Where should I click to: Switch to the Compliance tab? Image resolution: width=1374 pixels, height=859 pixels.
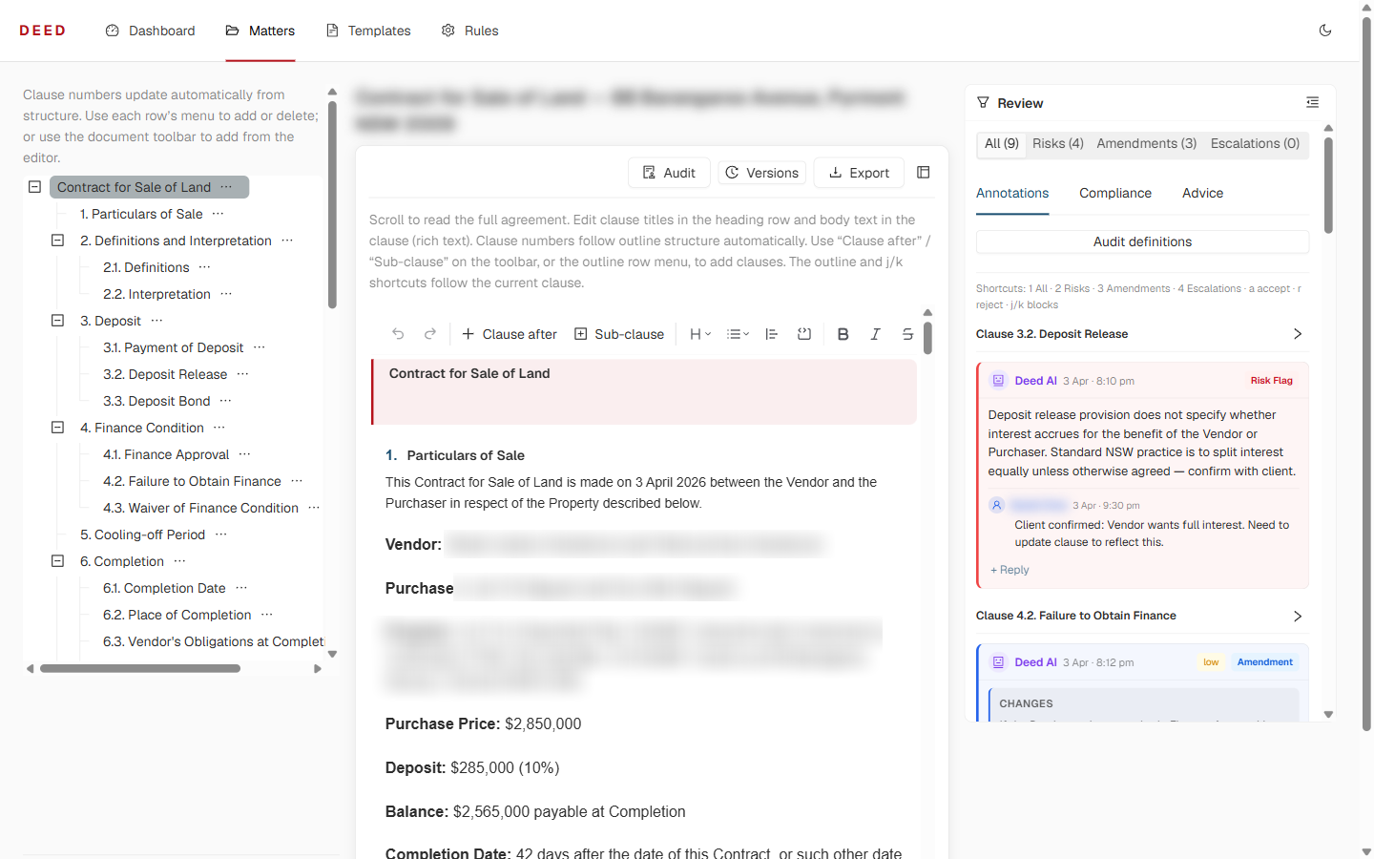point(1115,193)
